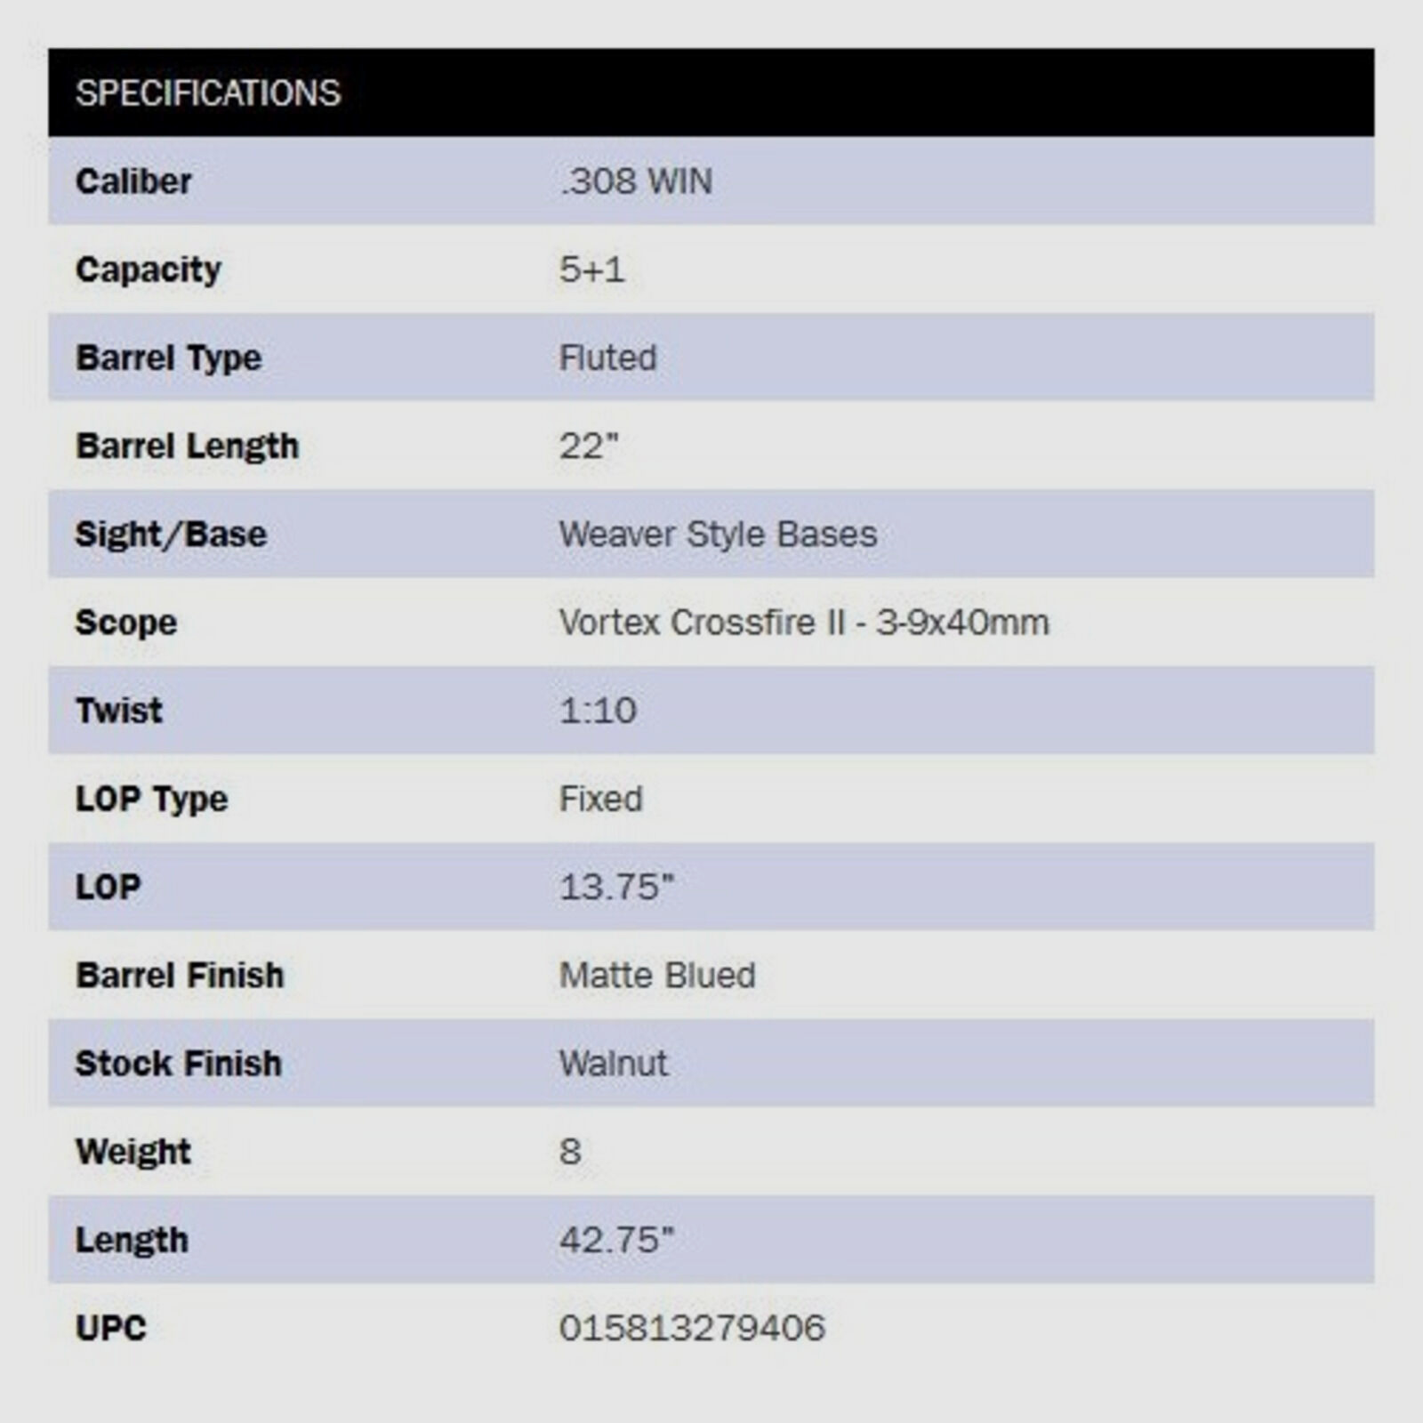This screenshot has width=1423, height=1423.
Task: Select the Matte Blued finish value
Action: tap(657, 975)
